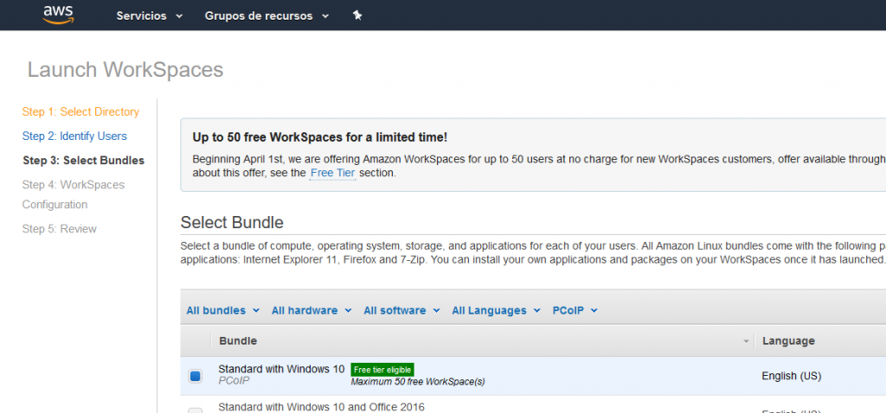Click the Maximum 50 free WorkSpace(s) text

point(418,382)
